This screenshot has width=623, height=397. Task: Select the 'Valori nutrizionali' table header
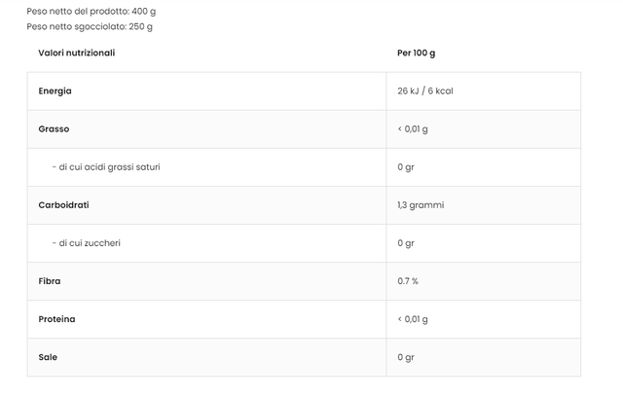tap(77, 53)
